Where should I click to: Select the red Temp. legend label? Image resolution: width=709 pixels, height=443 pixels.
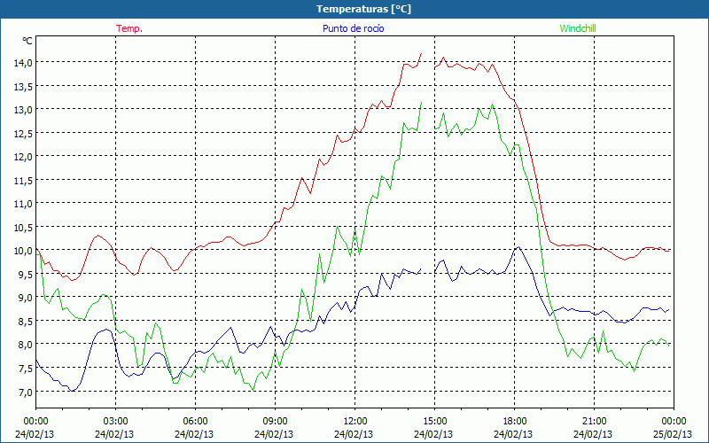(x=129, y=28)
